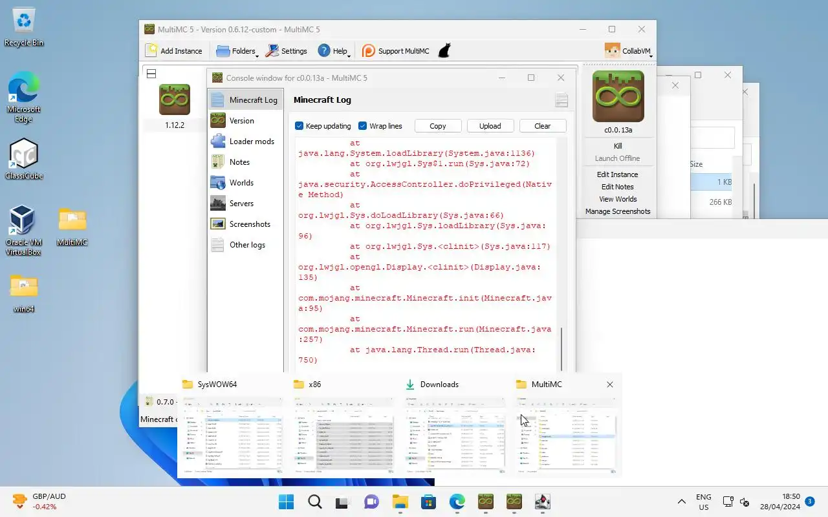Open win64 folder on desktop

pos(24,293)
